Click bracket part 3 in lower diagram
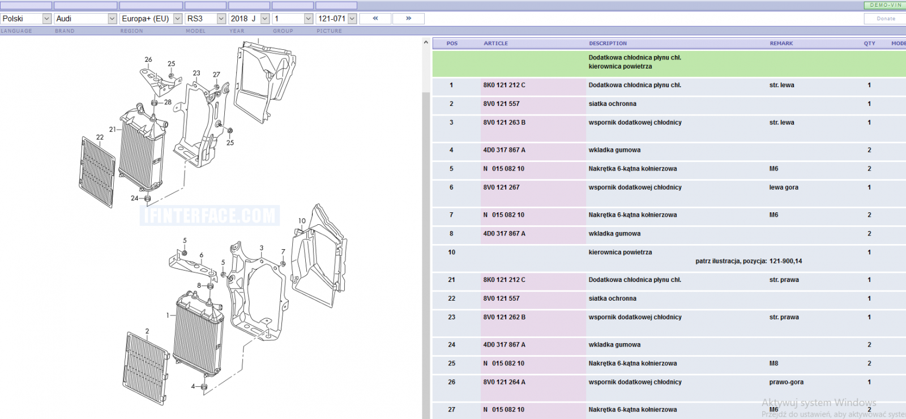The height and width of the screenshot is (419, 906). pos(256,292)
